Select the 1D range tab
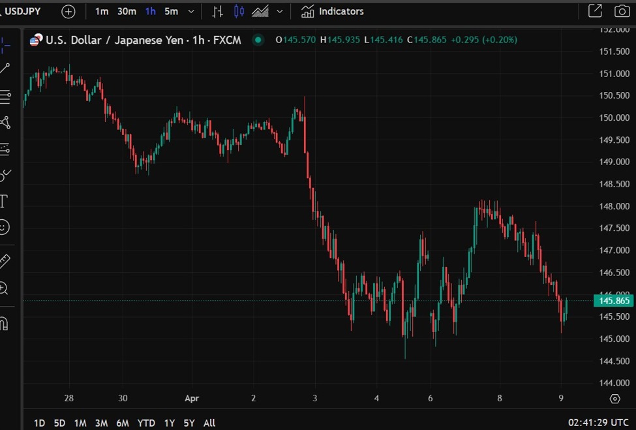The image size is (636, 430). coord(38,423)
